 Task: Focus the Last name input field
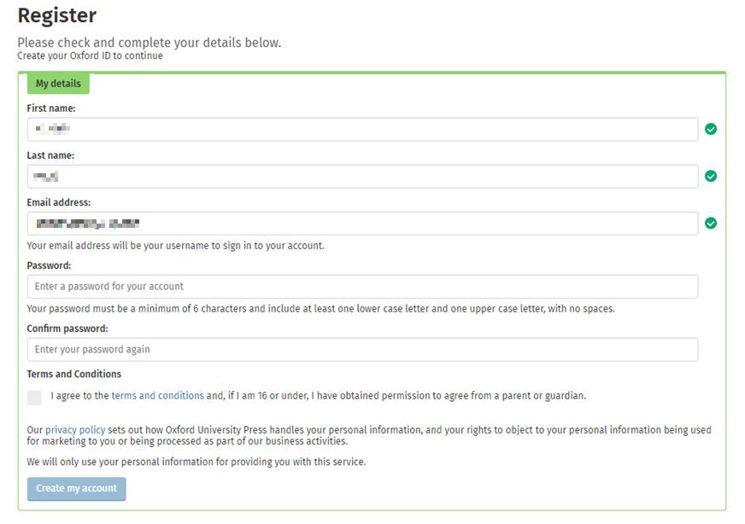(362, 176)
